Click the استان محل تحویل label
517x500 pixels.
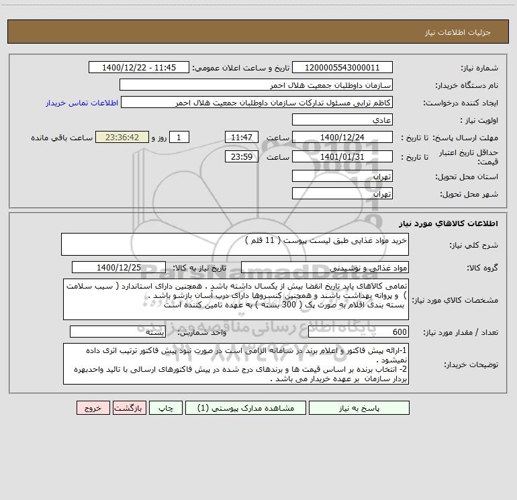467,177
